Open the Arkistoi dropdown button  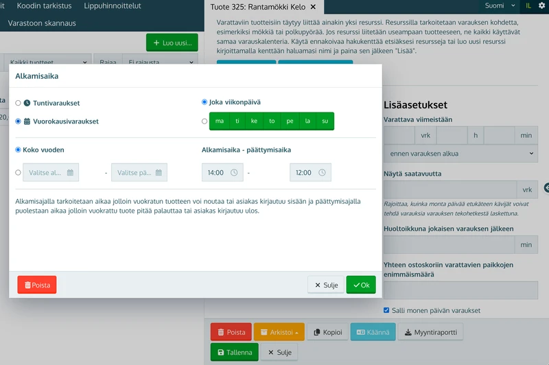pos(279,332)
